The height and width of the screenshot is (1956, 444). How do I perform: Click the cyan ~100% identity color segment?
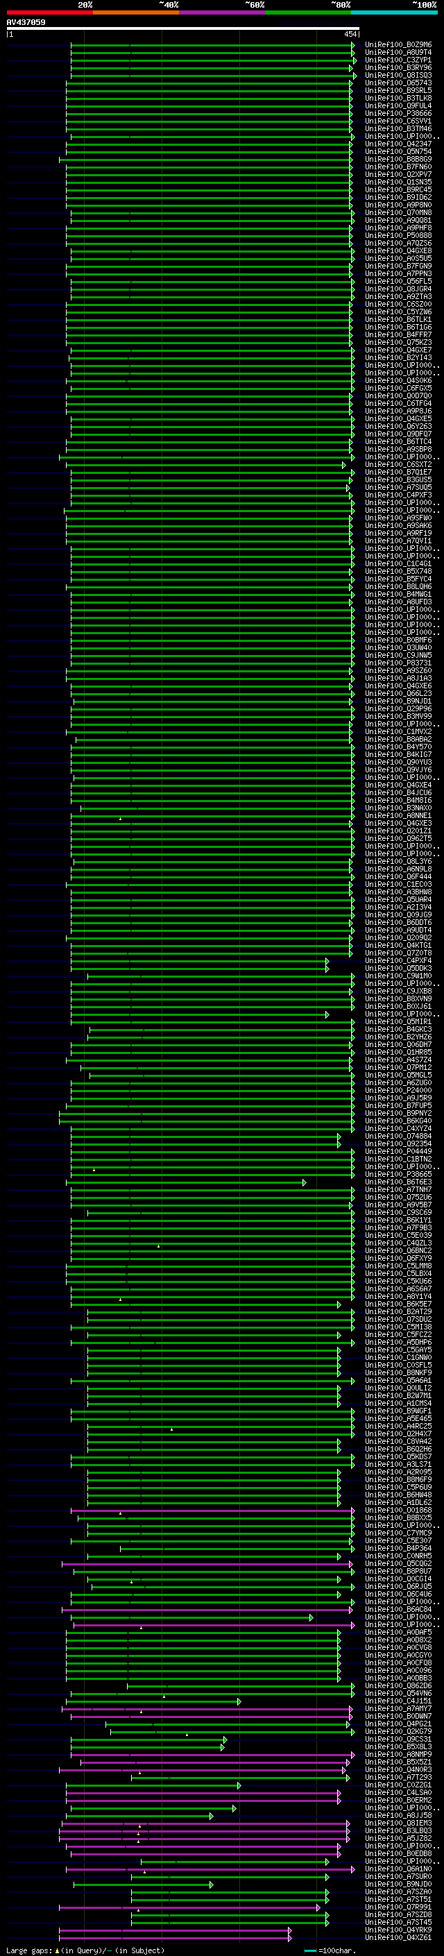pos(394,12)
